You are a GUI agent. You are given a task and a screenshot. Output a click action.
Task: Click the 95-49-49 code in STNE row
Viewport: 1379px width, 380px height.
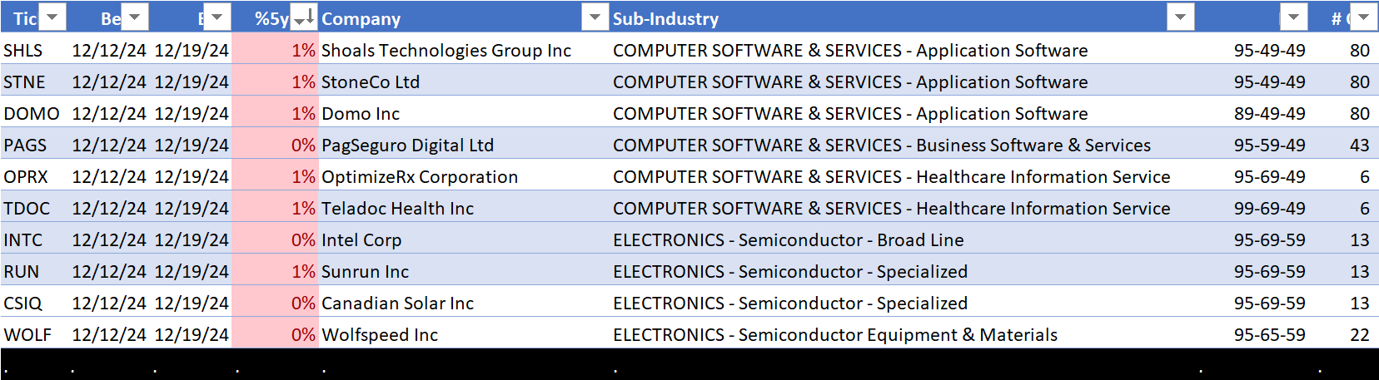click(x=1270, y=81)
